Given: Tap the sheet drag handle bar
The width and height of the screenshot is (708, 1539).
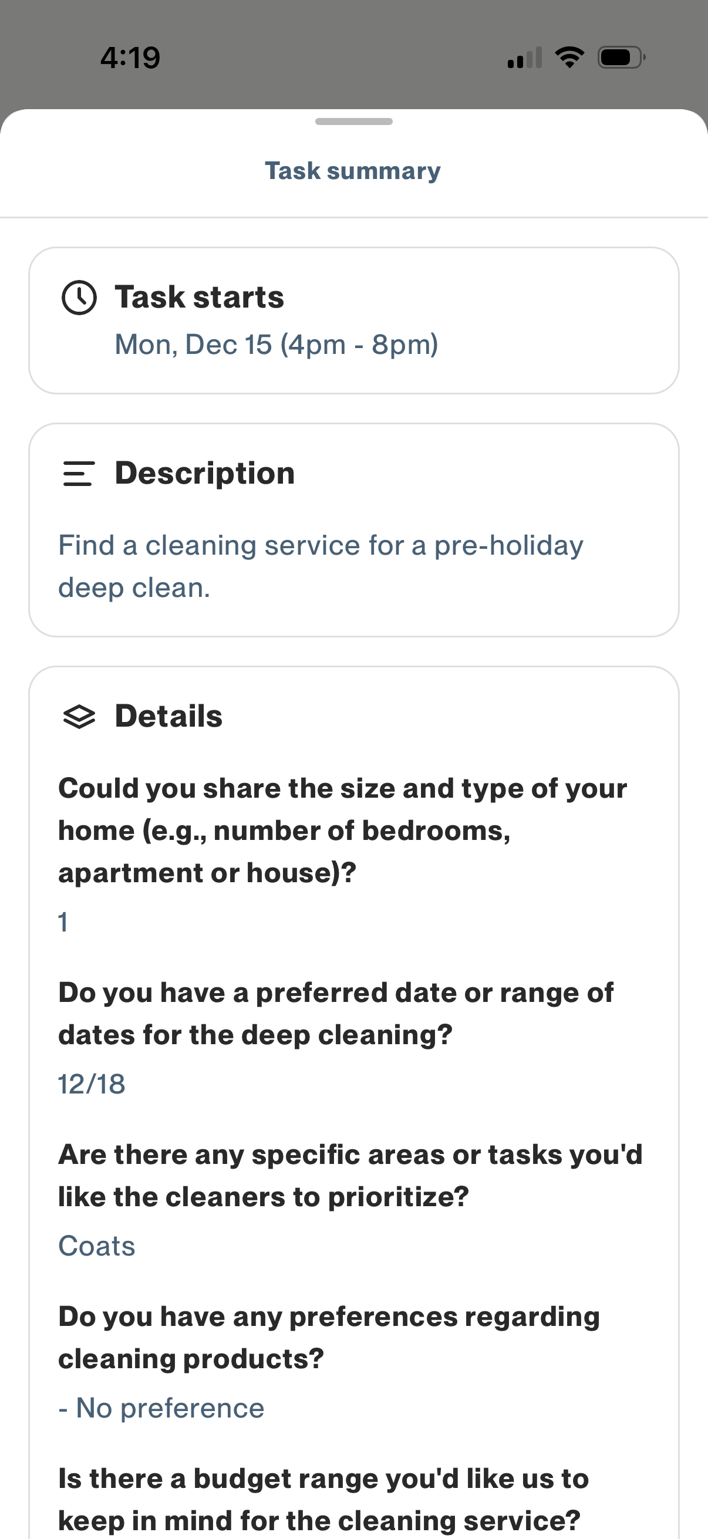Looking at the screenshot, I should [353, 122].
